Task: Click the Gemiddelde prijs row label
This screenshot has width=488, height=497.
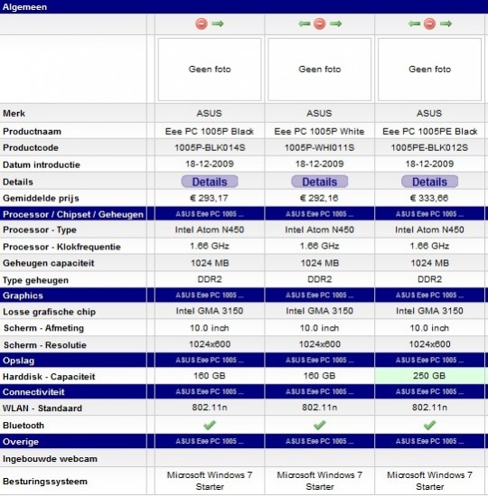Action: pyautogui.click(x=41, y=199)
